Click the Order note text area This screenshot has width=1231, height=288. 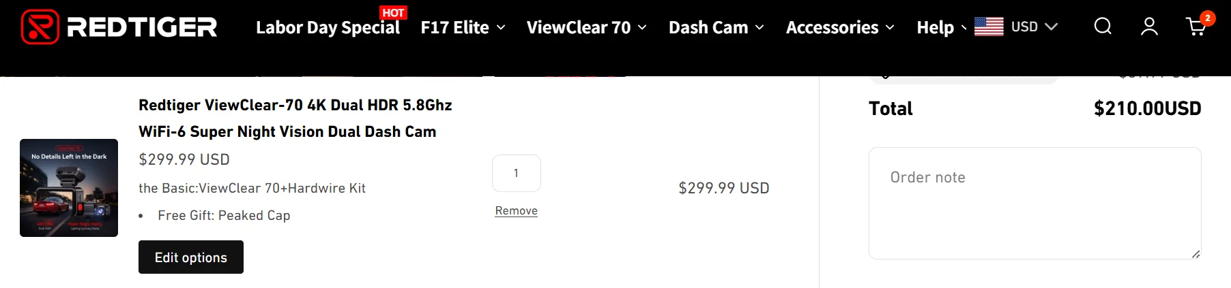pyautogui.click(x=1034, y=203)
